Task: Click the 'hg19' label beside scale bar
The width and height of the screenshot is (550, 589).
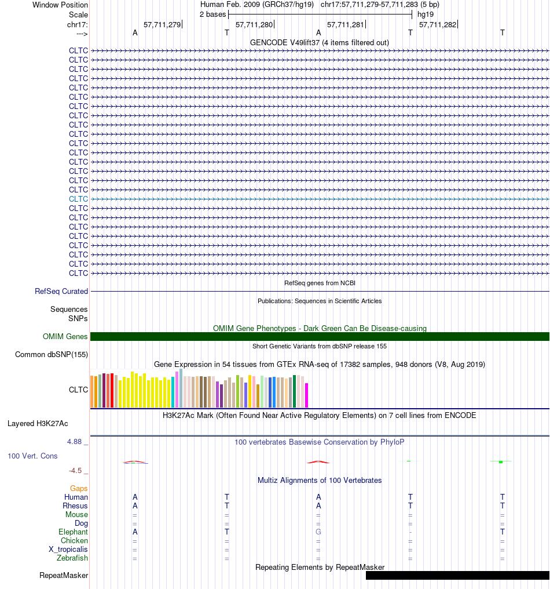Action: [425, 14]
